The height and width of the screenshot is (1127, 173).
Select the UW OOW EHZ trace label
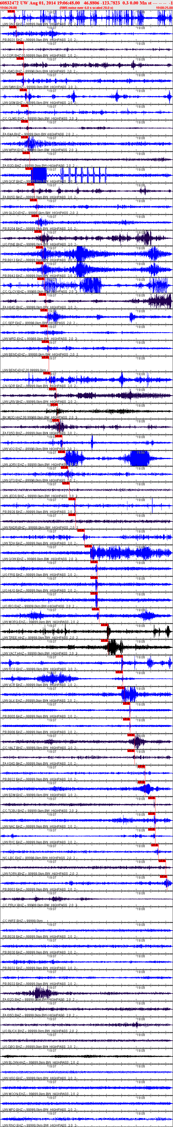click(x=40, y=560)
